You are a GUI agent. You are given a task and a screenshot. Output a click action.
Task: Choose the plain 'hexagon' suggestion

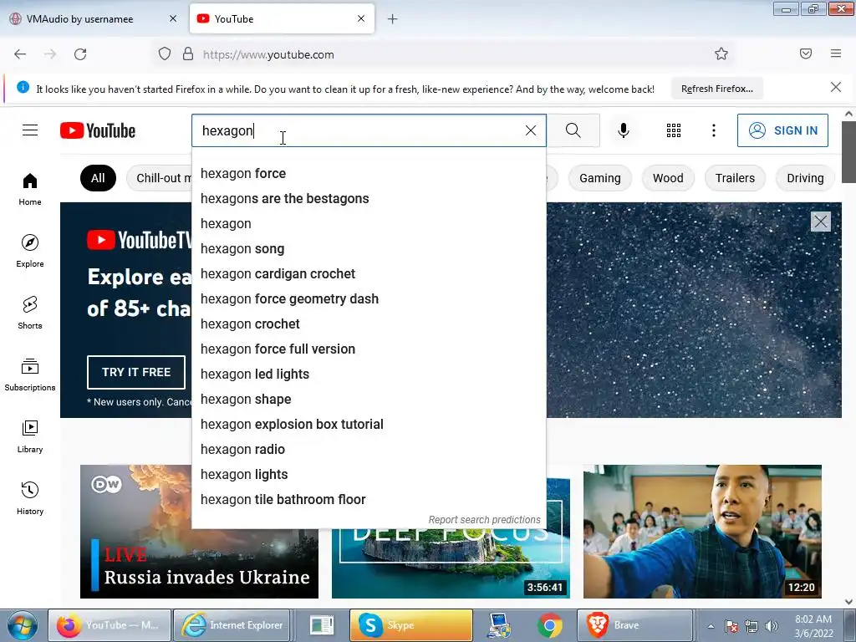click(369, 224)
